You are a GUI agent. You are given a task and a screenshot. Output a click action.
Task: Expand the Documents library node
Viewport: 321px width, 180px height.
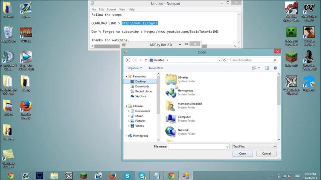tap(129, 111)
